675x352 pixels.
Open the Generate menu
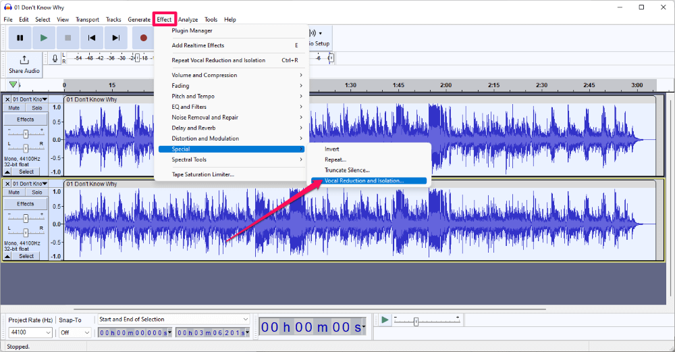[x=139, y=20]
